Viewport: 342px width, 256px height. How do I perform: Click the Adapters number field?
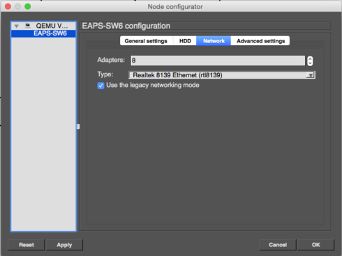point(218,61)
